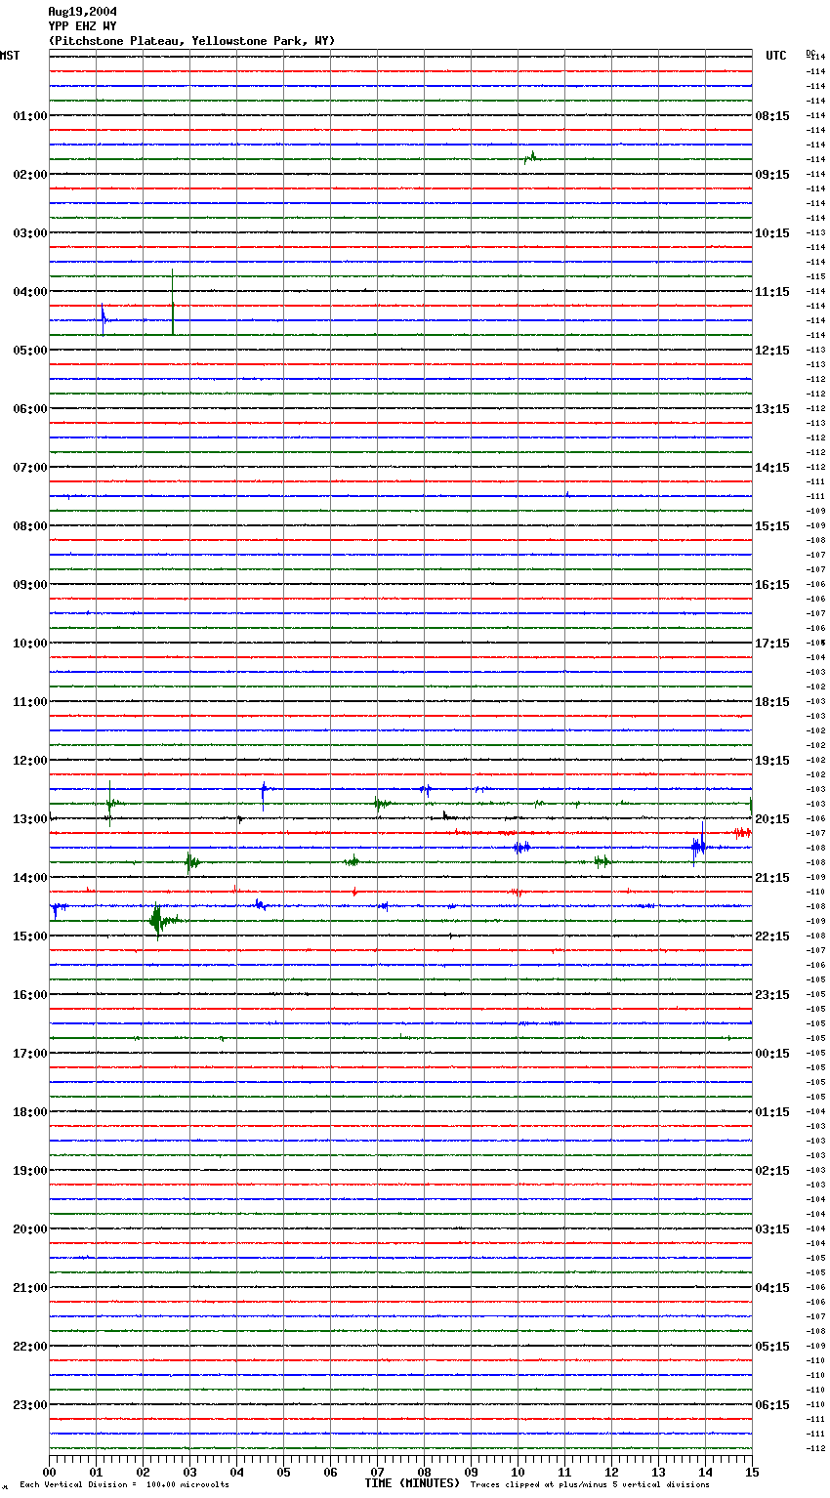Click the "Each Vertical Division = 100.00 microvolts" note
Image resolution: width=830 pixels, height=1498 pixels.
(124, 1485)
